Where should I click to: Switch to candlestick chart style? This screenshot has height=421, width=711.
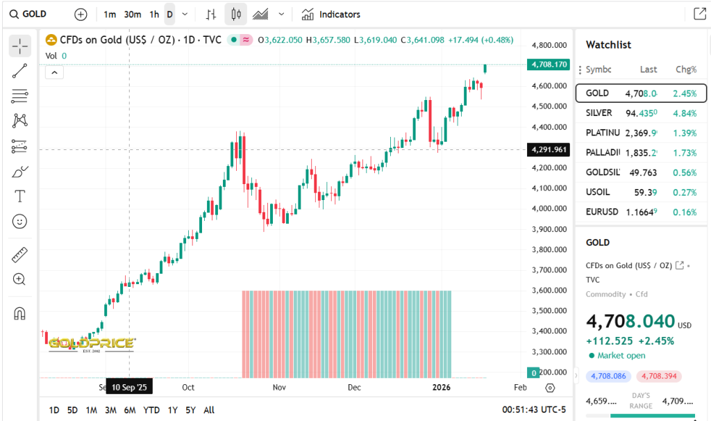coord(236,14)
